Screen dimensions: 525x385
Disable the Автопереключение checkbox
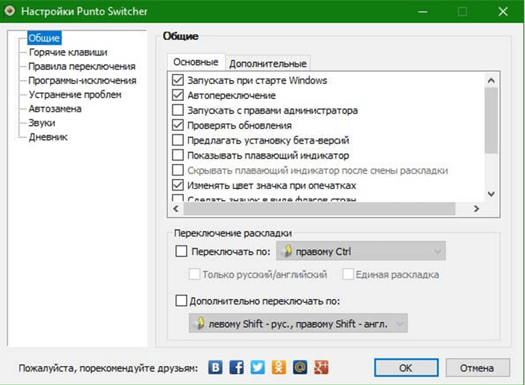178,96
